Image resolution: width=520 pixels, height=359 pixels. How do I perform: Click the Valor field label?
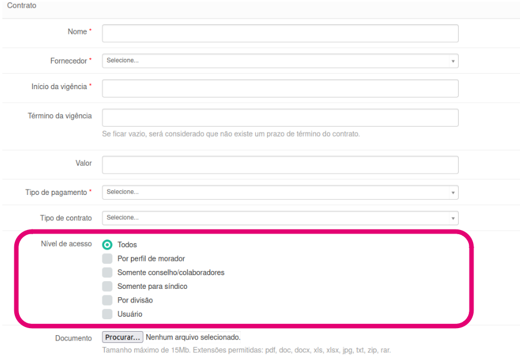[83, 163]
